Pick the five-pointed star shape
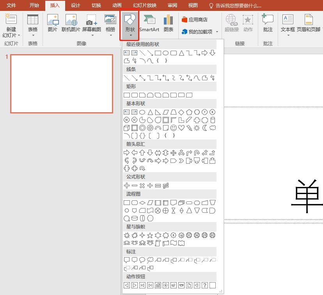The width and height of the screenshot is (323, 295). 149,235
